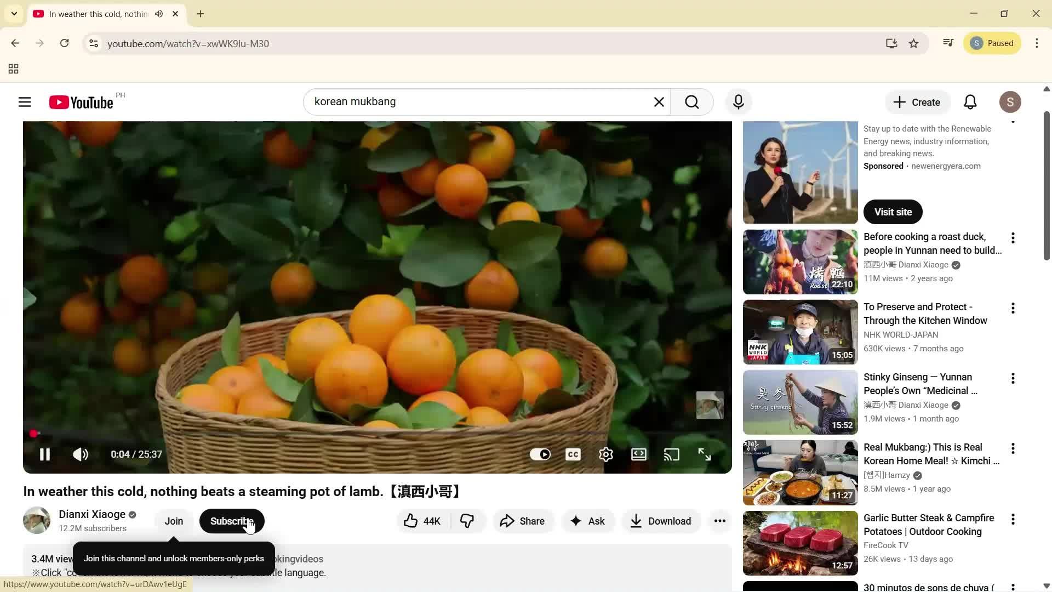Open options menu on the roast duck video
Viewport: 1052px width, 592px height.
click(1013, 238)
